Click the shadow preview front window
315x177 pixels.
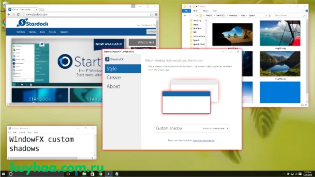[x=186, y=102]
